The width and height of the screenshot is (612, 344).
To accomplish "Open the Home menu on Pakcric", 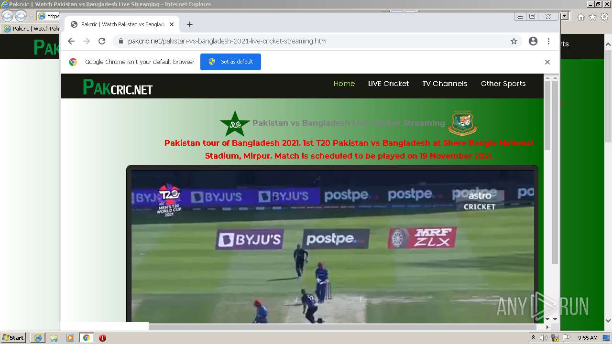I will pos(344,84).
